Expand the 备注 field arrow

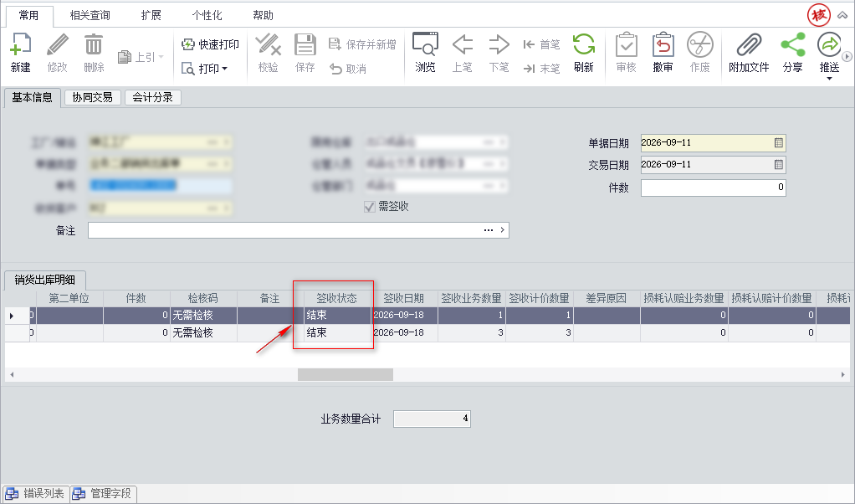click(x=502, y=230)
